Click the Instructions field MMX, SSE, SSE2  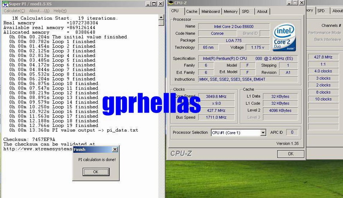pyautogui.click(x=248, y=79)
